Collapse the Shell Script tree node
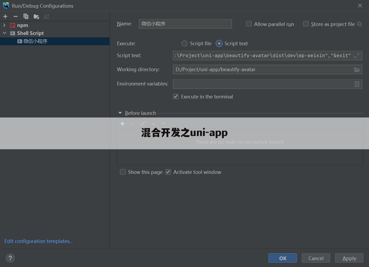 [4, 33]
